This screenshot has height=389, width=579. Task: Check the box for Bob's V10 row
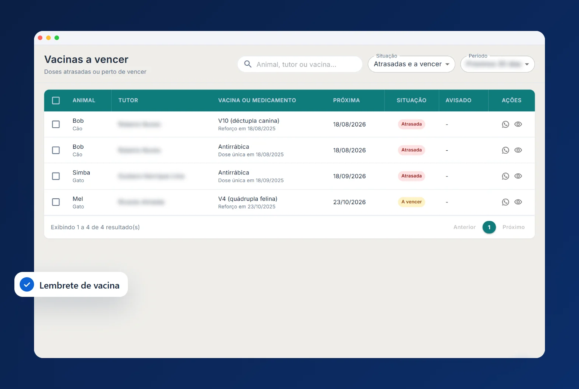[x=56, y=124]
